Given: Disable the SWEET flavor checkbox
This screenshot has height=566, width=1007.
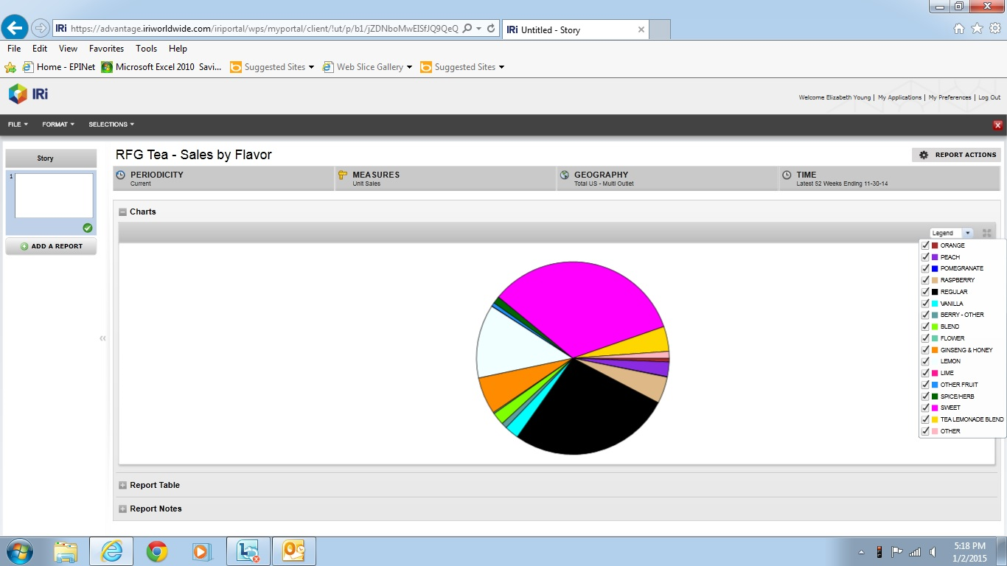Looking at the screenshot, I should pos(925,408).
